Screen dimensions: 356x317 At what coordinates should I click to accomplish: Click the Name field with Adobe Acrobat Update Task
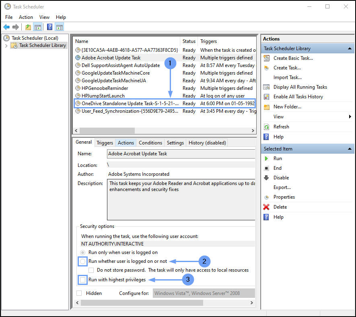[x=181, y=154]
